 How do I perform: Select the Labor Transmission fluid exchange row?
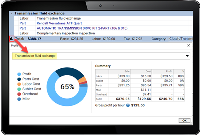[x=102, y=18]
